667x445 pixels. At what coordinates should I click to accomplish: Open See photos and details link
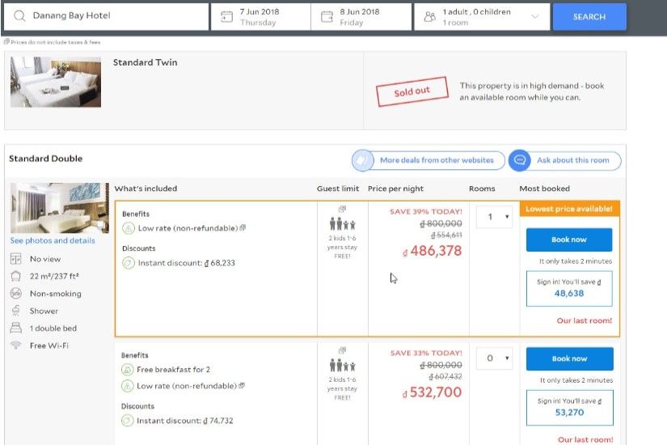click(x=53, y=240)
